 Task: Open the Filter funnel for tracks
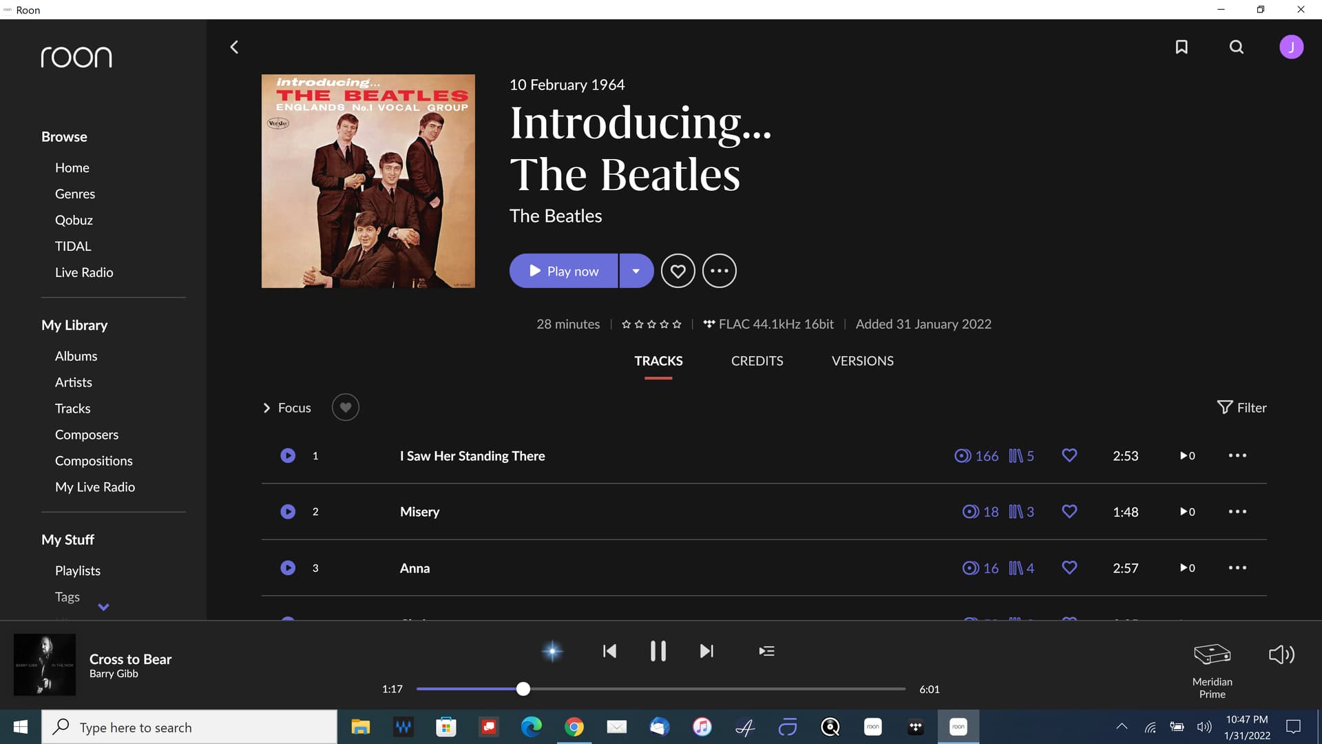pyautogui.click(x=1241, y=407)
